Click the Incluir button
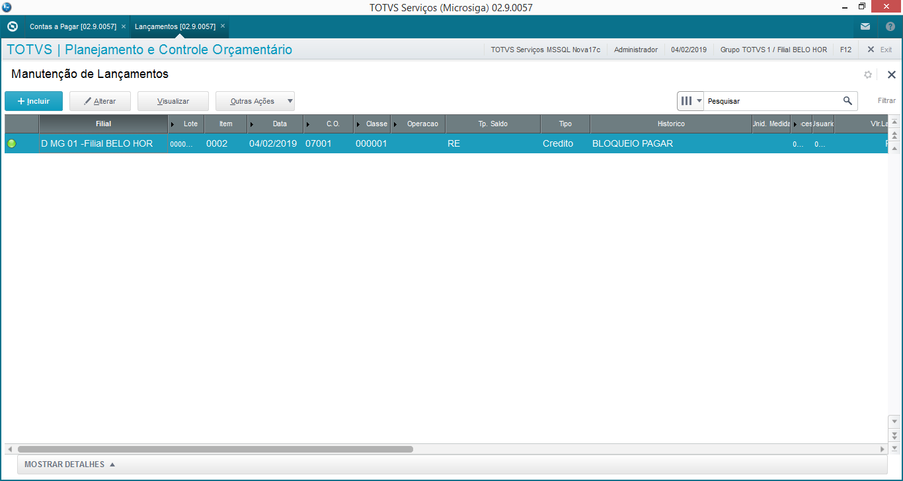Image resolution: width=903 pixels, height=481 pixels. [34, 101]
